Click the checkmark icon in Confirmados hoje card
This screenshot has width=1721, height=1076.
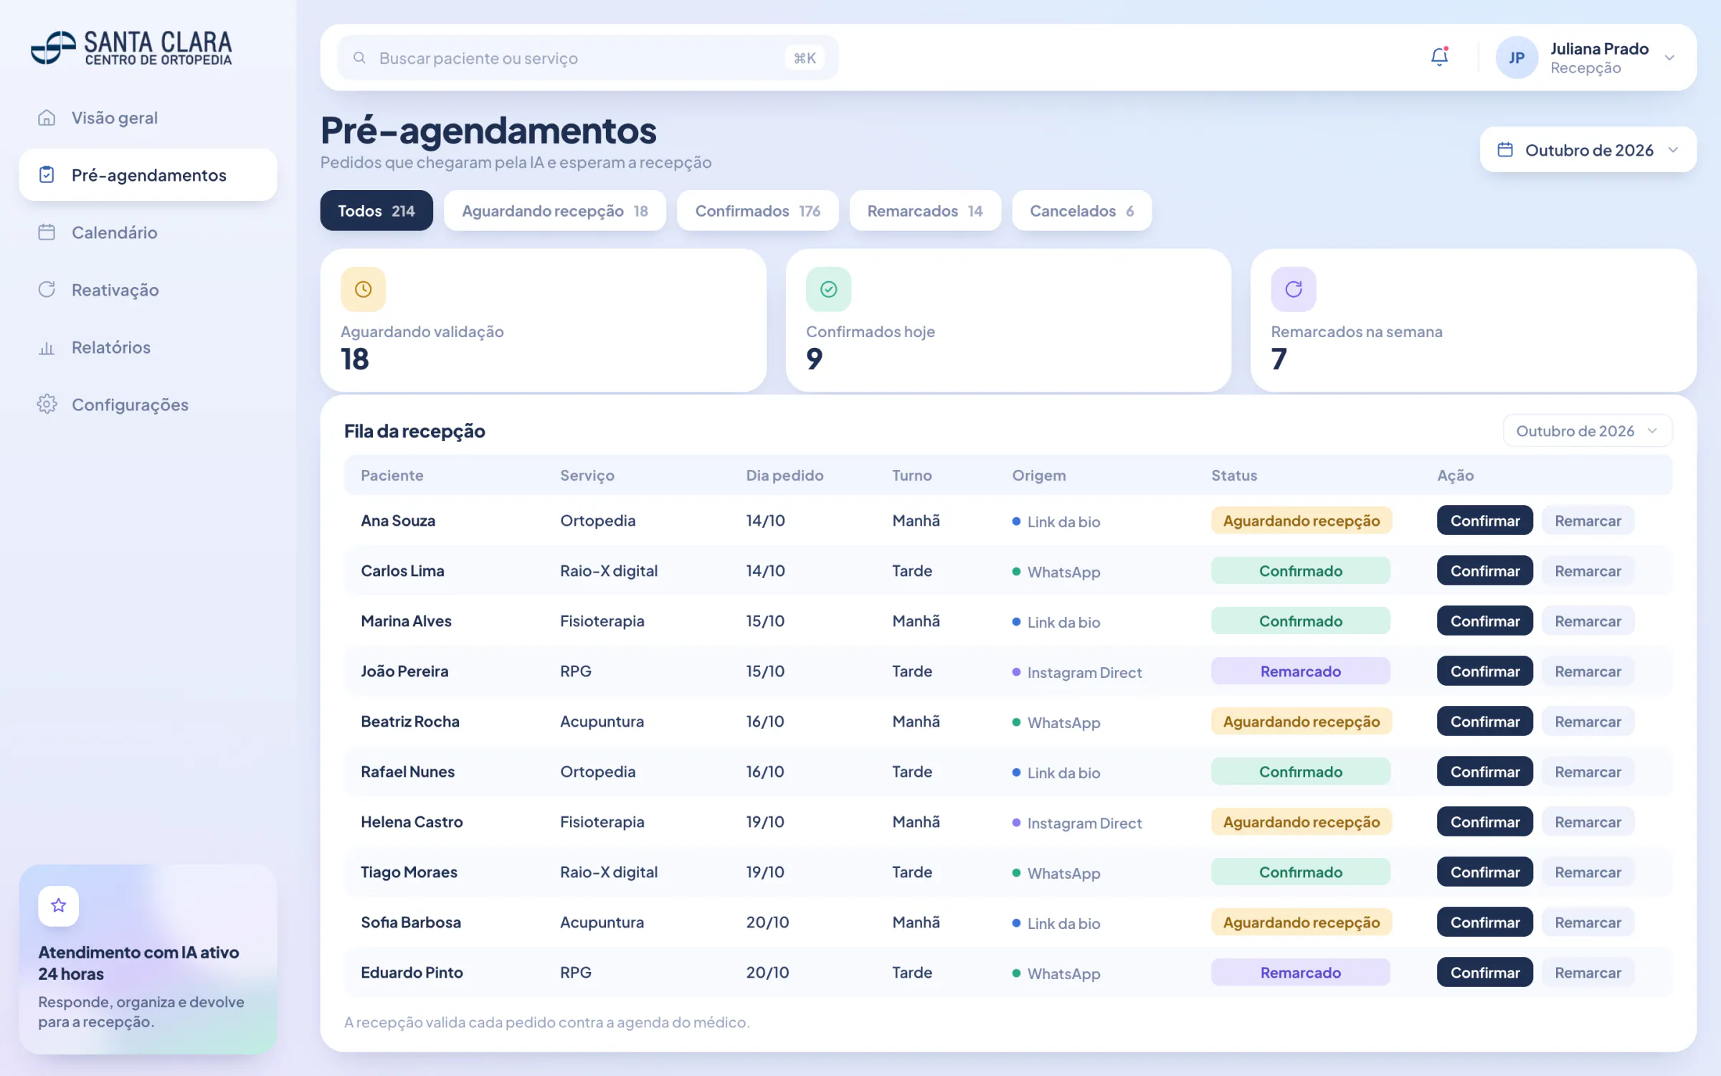click(x=828, y=289)
